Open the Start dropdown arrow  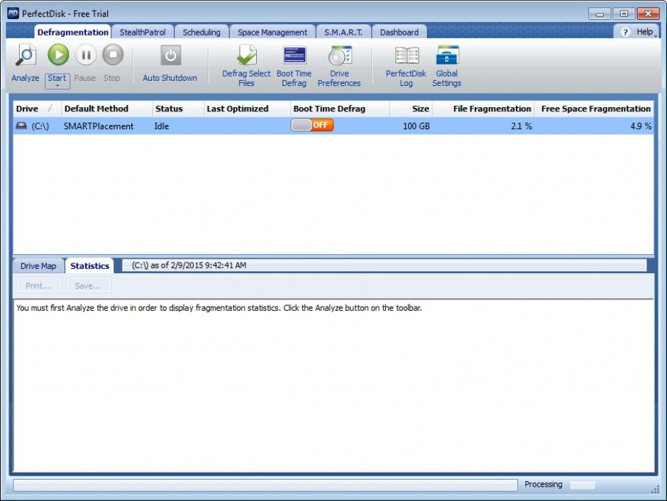57,86
